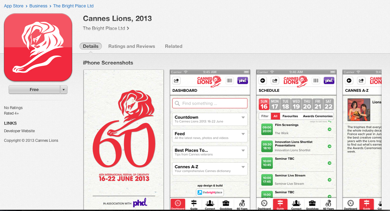Select the TUE 18 day tab

tap(285, 104)
